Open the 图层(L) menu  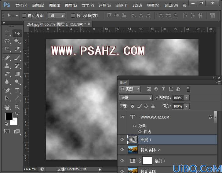(x=71, y=5)
